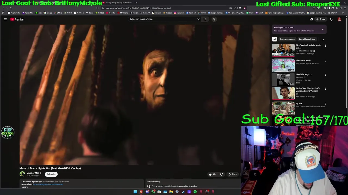
Task: Start voice search with microphone
Action: (214, 19)
